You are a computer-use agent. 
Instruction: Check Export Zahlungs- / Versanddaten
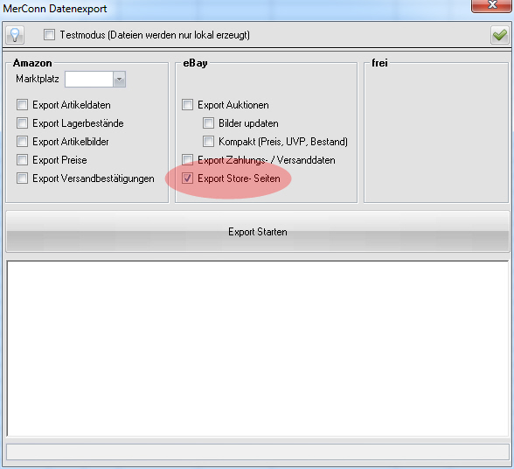pos(187,160)
